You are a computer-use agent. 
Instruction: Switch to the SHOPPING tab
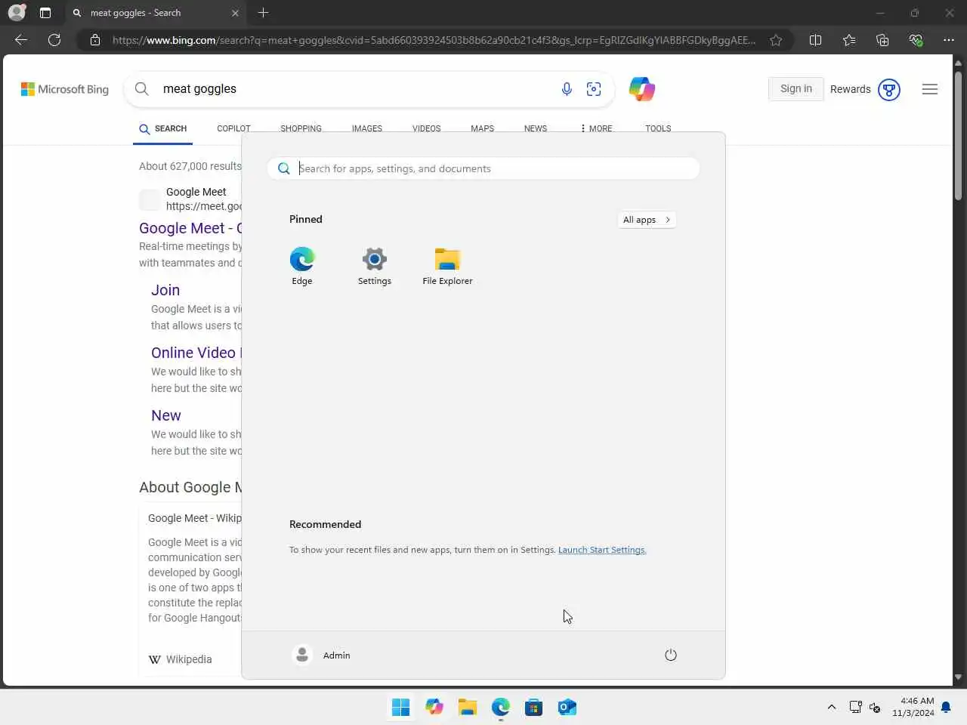[x=301, y=128]
